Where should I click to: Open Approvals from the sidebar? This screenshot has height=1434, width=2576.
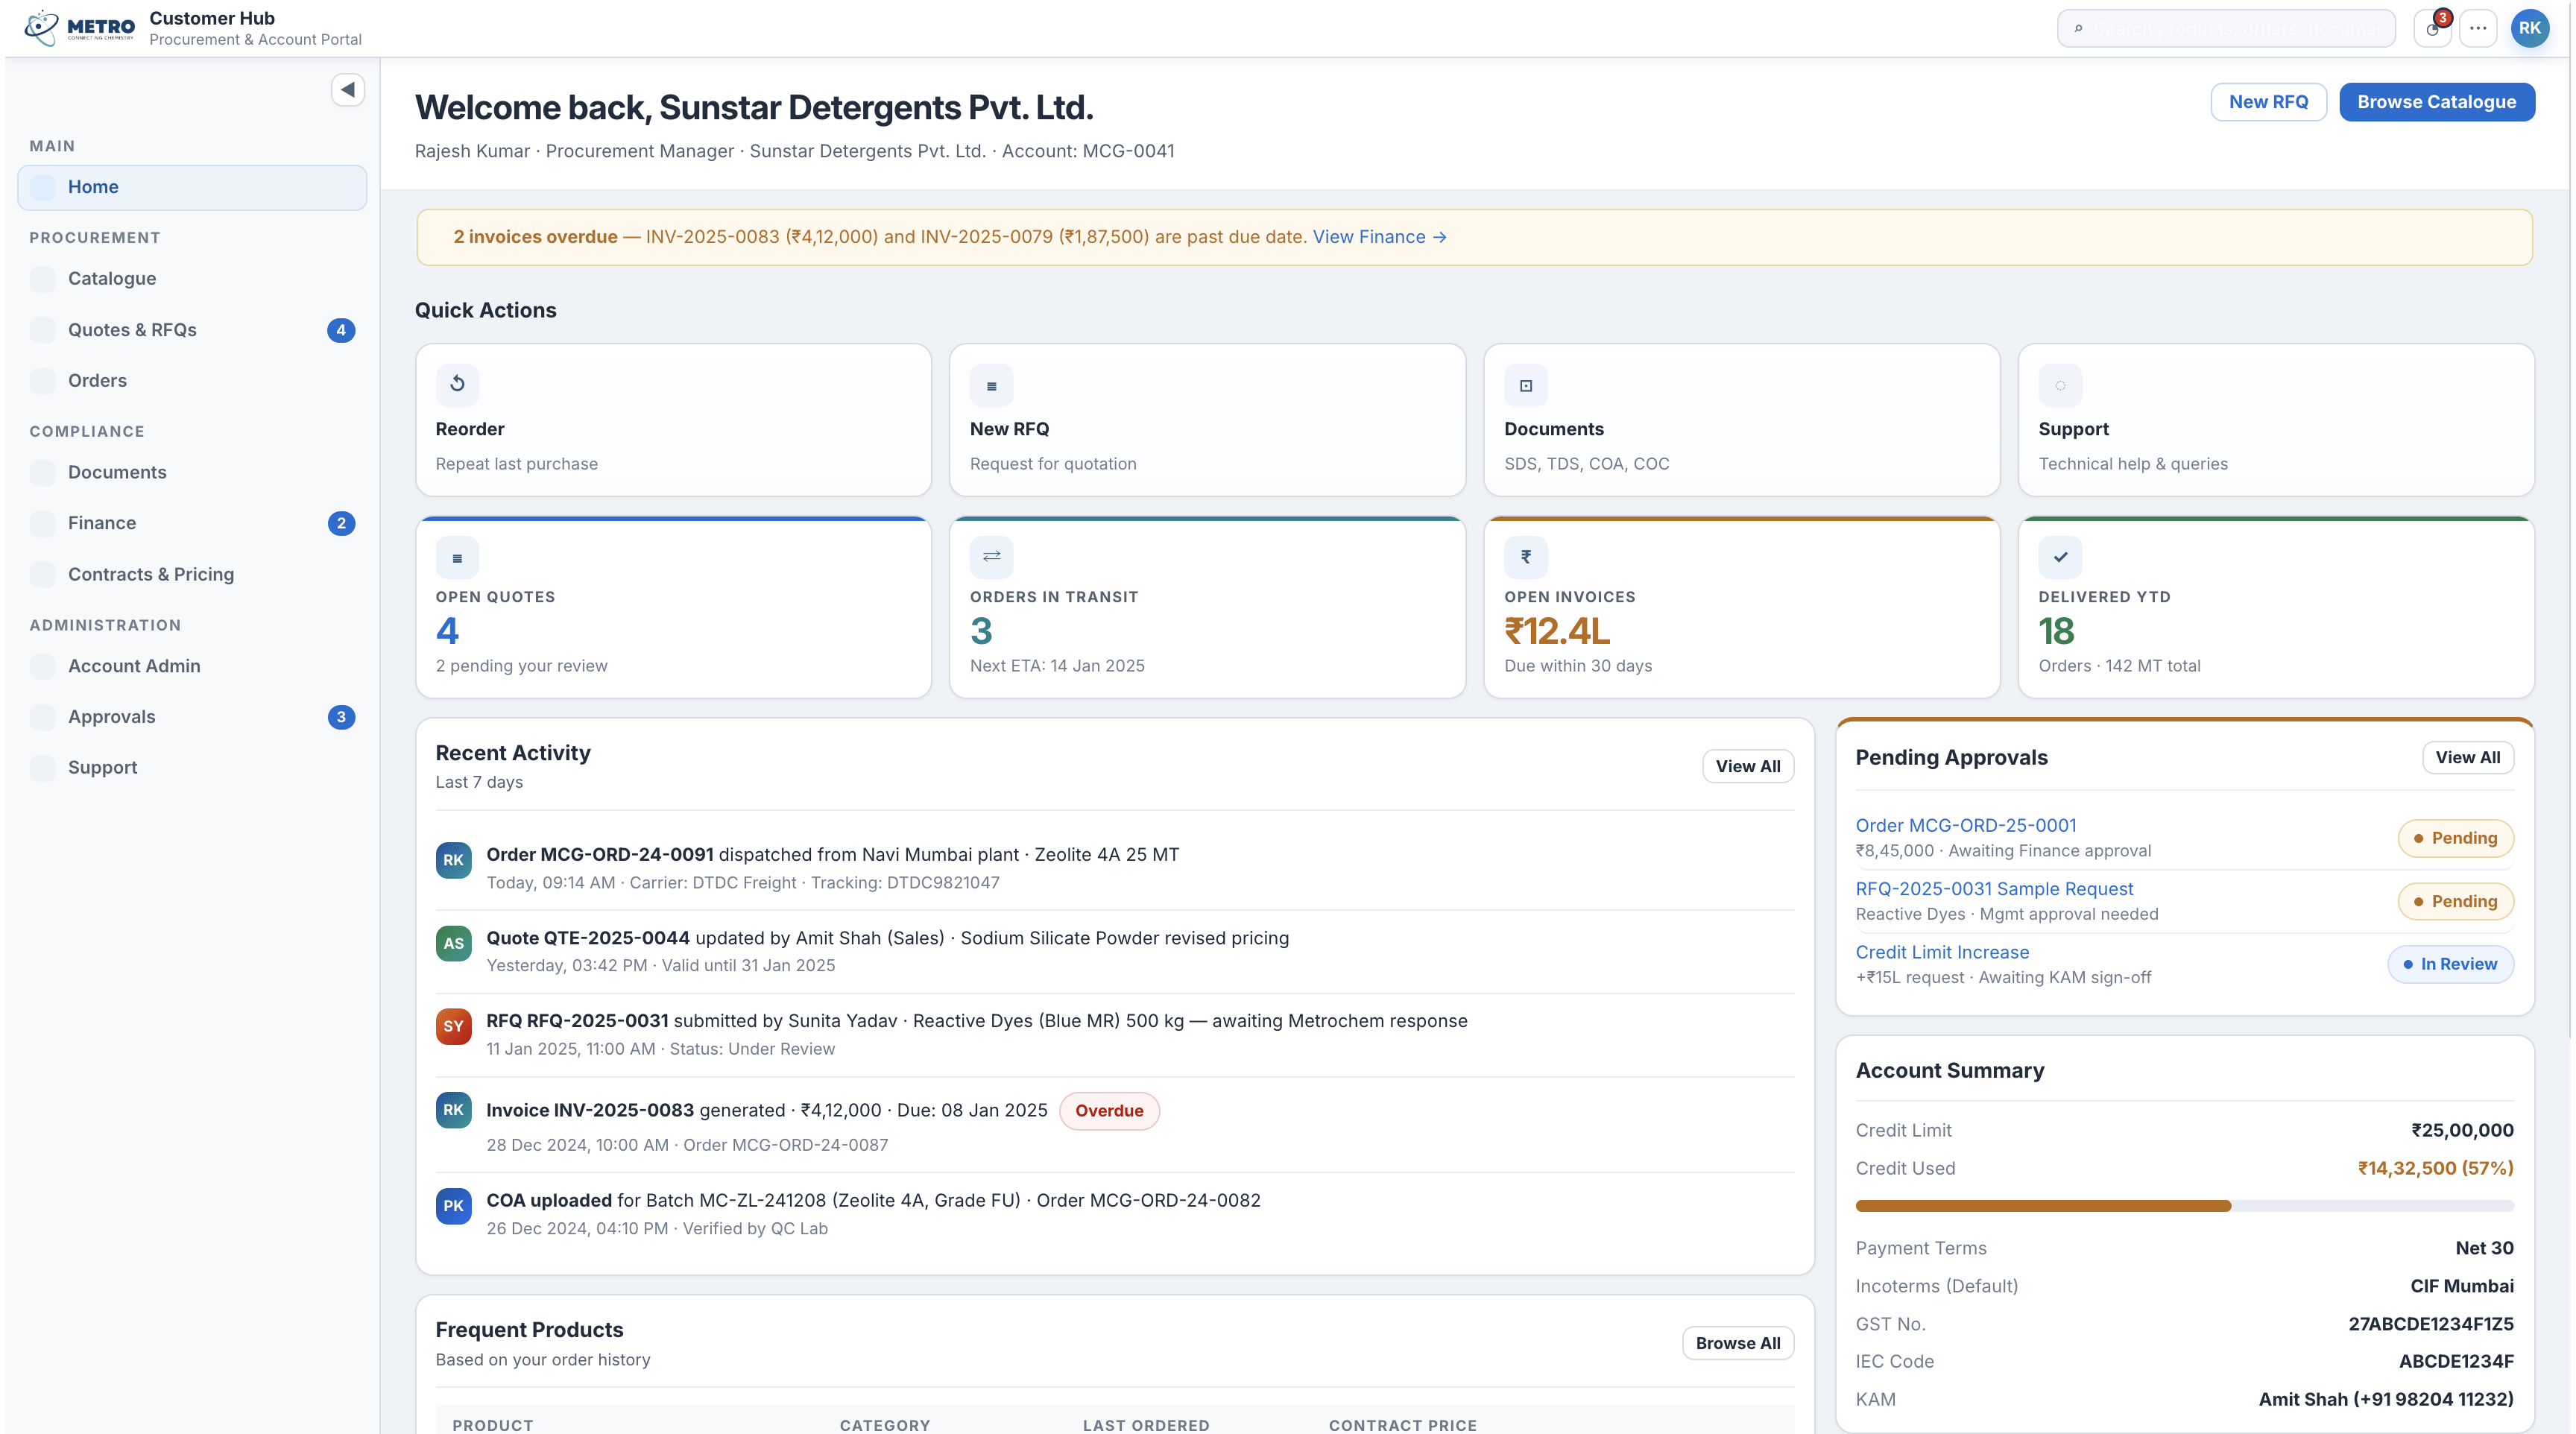[x=112, y=717]
